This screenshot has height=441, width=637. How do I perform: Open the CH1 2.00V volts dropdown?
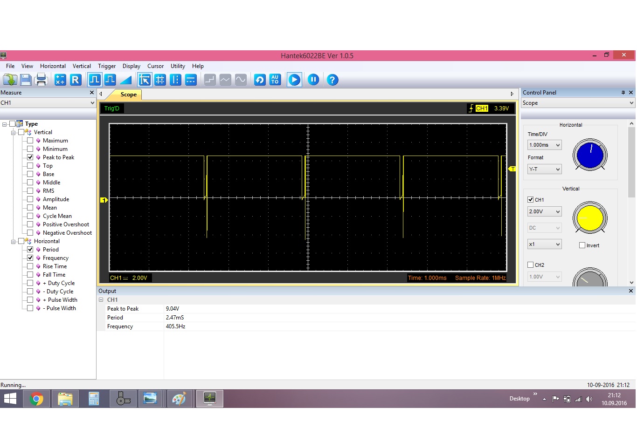click(x=544, y=212)
